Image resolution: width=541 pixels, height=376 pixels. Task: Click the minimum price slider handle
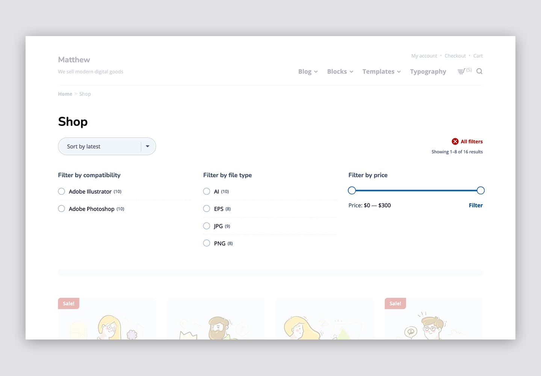(352, 191)
